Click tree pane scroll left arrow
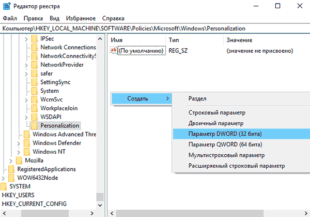The height and width of the screenshot is (217, 310). click(4, 213)
